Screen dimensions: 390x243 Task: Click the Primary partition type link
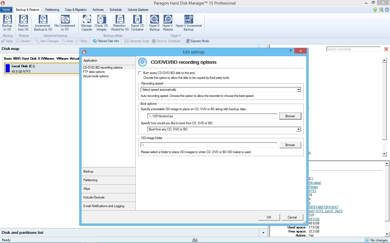pyautogui.click(x=313, y=187)
